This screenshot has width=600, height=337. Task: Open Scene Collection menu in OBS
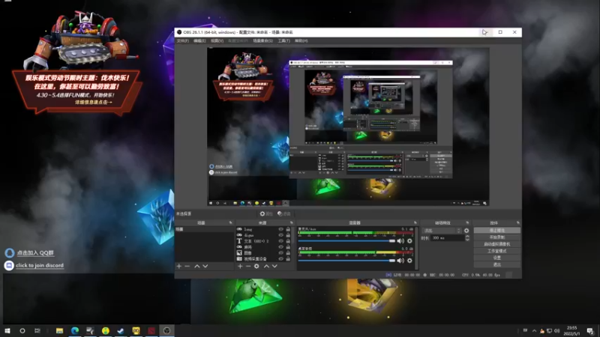coord(263,40)
